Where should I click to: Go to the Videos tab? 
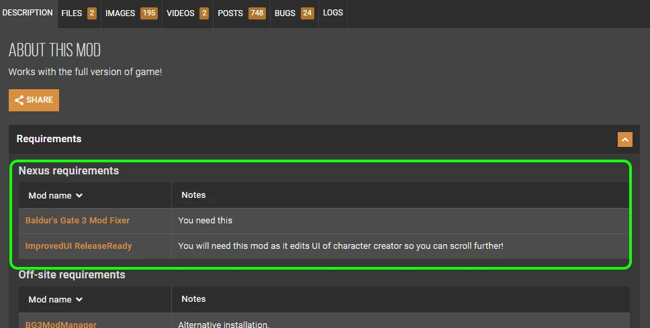(x=187, y=13)
